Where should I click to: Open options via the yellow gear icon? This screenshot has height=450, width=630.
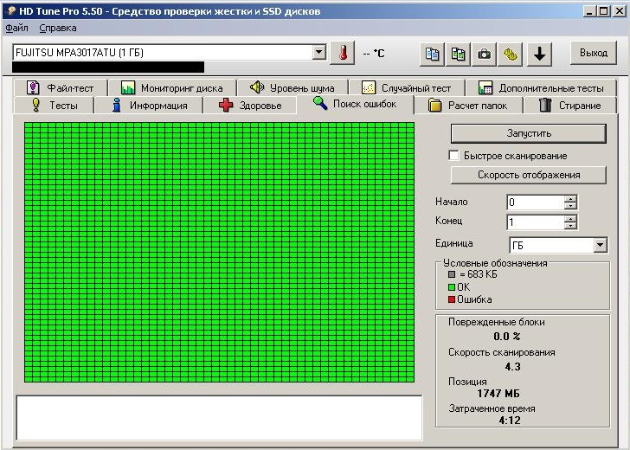pos(511,54)
